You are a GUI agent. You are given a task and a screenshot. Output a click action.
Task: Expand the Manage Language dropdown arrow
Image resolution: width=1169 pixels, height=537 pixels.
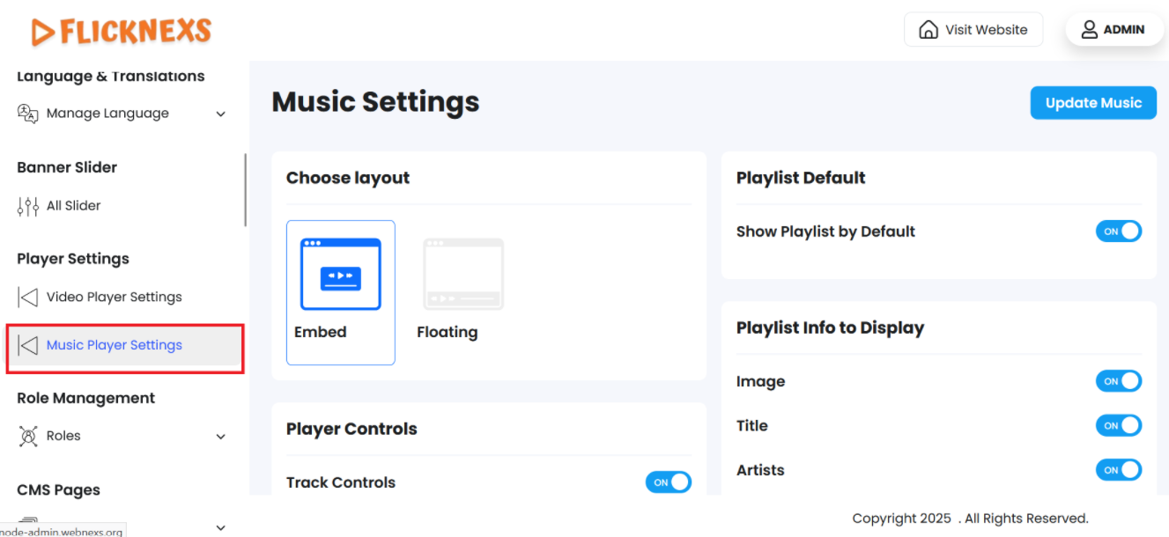(x=221, y=114)
